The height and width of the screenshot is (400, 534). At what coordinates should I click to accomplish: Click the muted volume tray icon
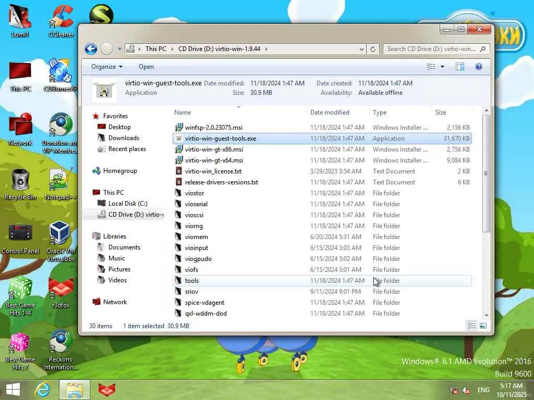coord(466,390)
